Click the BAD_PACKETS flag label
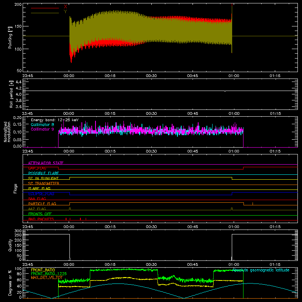This screenshot has height=302, width=302. tap(41, 219)
